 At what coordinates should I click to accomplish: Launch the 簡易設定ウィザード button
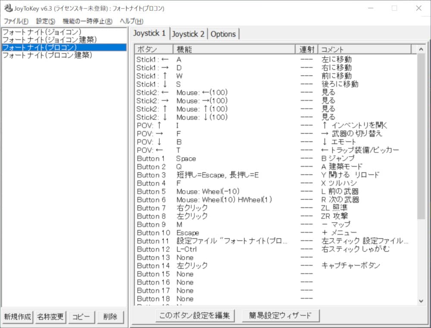pyautogui.click(x=280, y=316)
